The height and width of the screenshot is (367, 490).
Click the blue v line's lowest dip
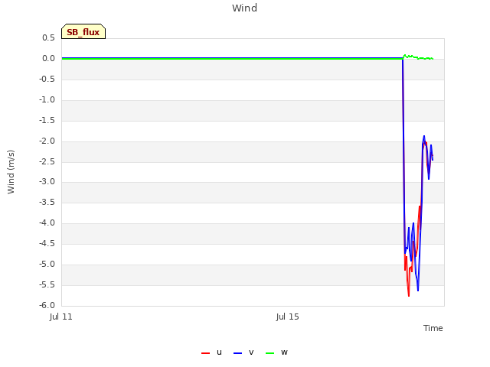[418, 291]
